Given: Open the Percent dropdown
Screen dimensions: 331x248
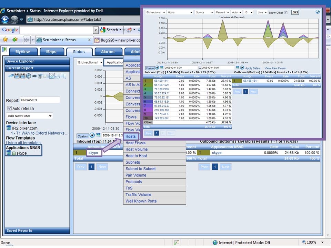Looking at the screenshot, I should (222, 12).
